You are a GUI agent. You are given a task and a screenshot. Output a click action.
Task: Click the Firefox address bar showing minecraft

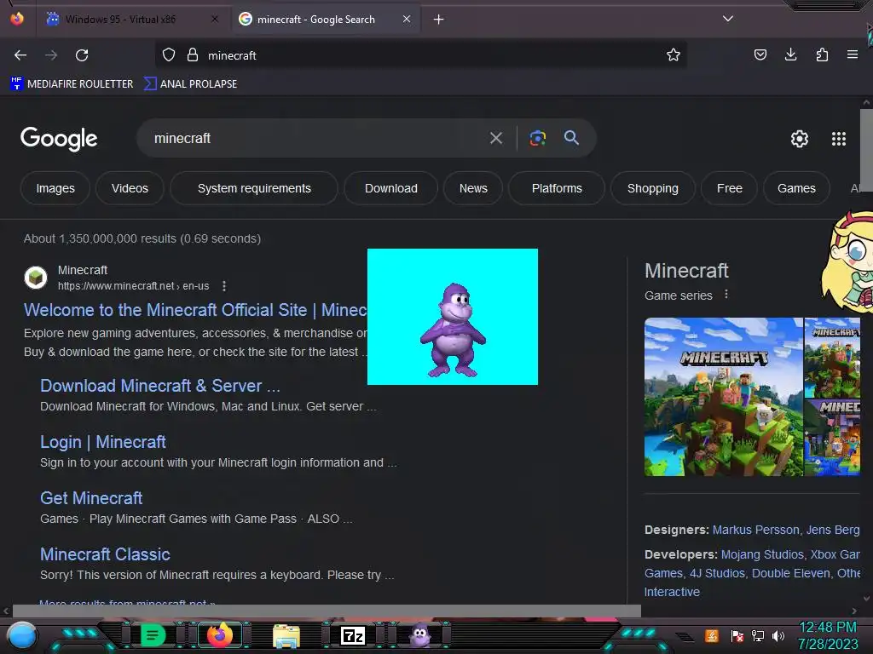[x=420, y=55]
